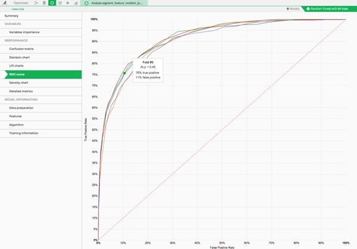
Task: Click the Jobs play icon in toolbar
Action: coord(68,3)
